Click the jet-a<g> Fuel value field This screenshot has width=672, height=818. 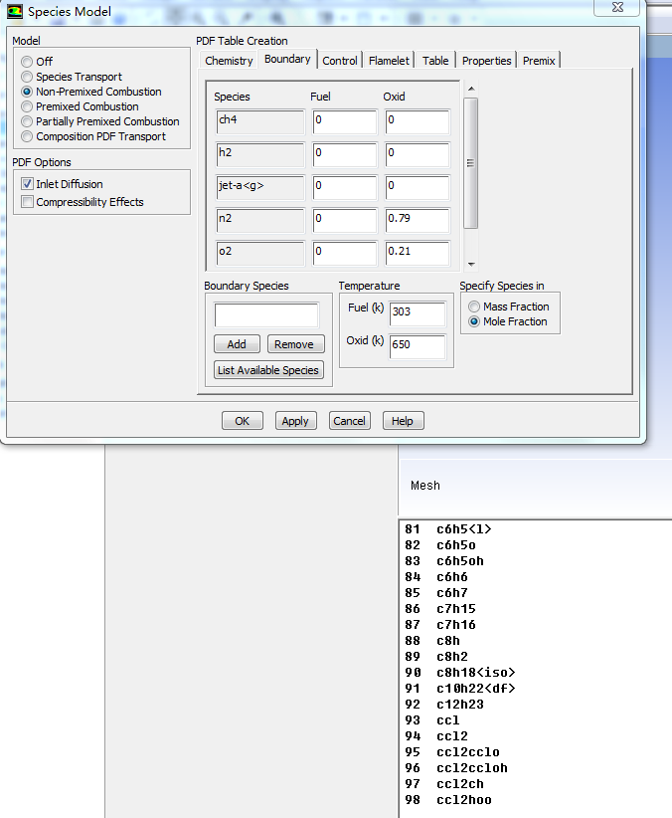coord(345,188)
